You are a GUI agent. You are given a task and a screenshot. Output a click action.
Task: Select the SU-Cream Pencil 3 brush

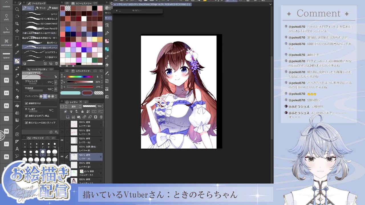40,28
